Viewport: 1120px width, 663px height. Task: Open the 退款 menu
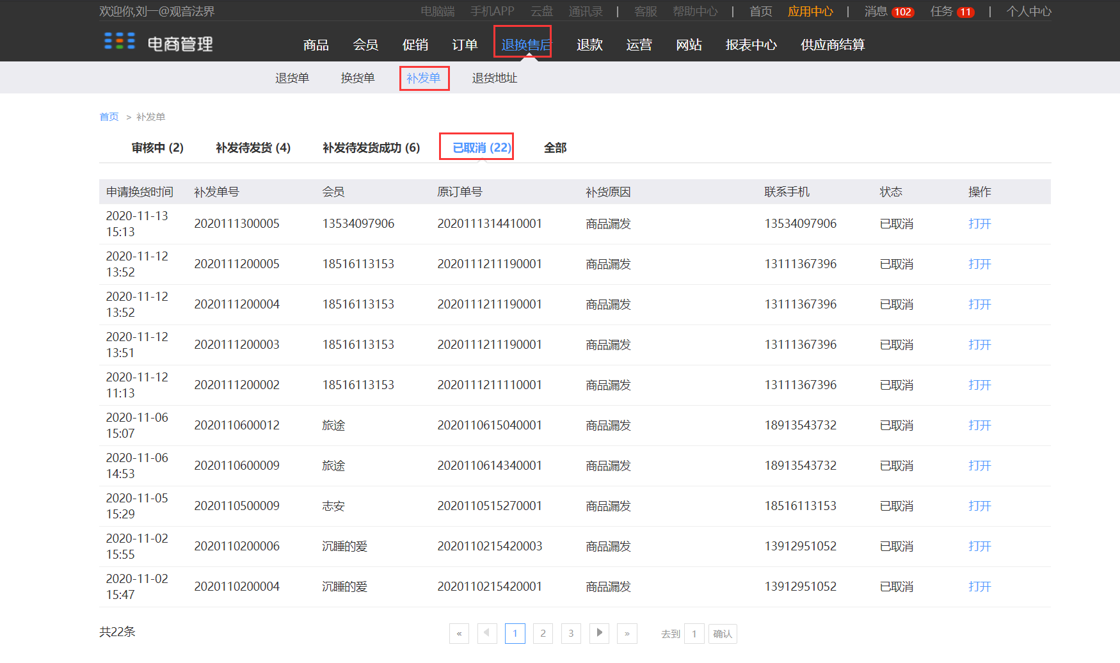click(x=589, y=45)
